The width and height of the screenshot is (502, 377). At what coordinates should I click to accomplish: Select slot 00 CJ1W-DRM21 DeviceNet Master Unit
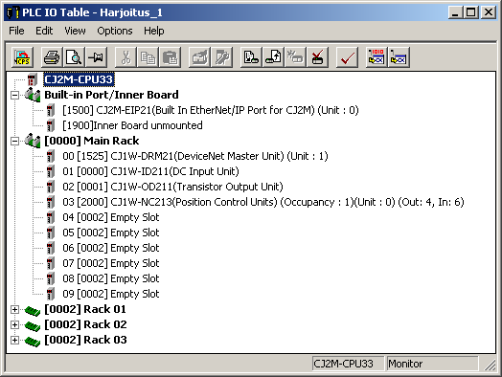point(195,156)
